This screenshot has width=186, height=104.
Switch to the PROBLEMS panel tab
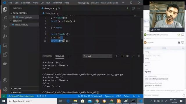click(x=47, y=56)
